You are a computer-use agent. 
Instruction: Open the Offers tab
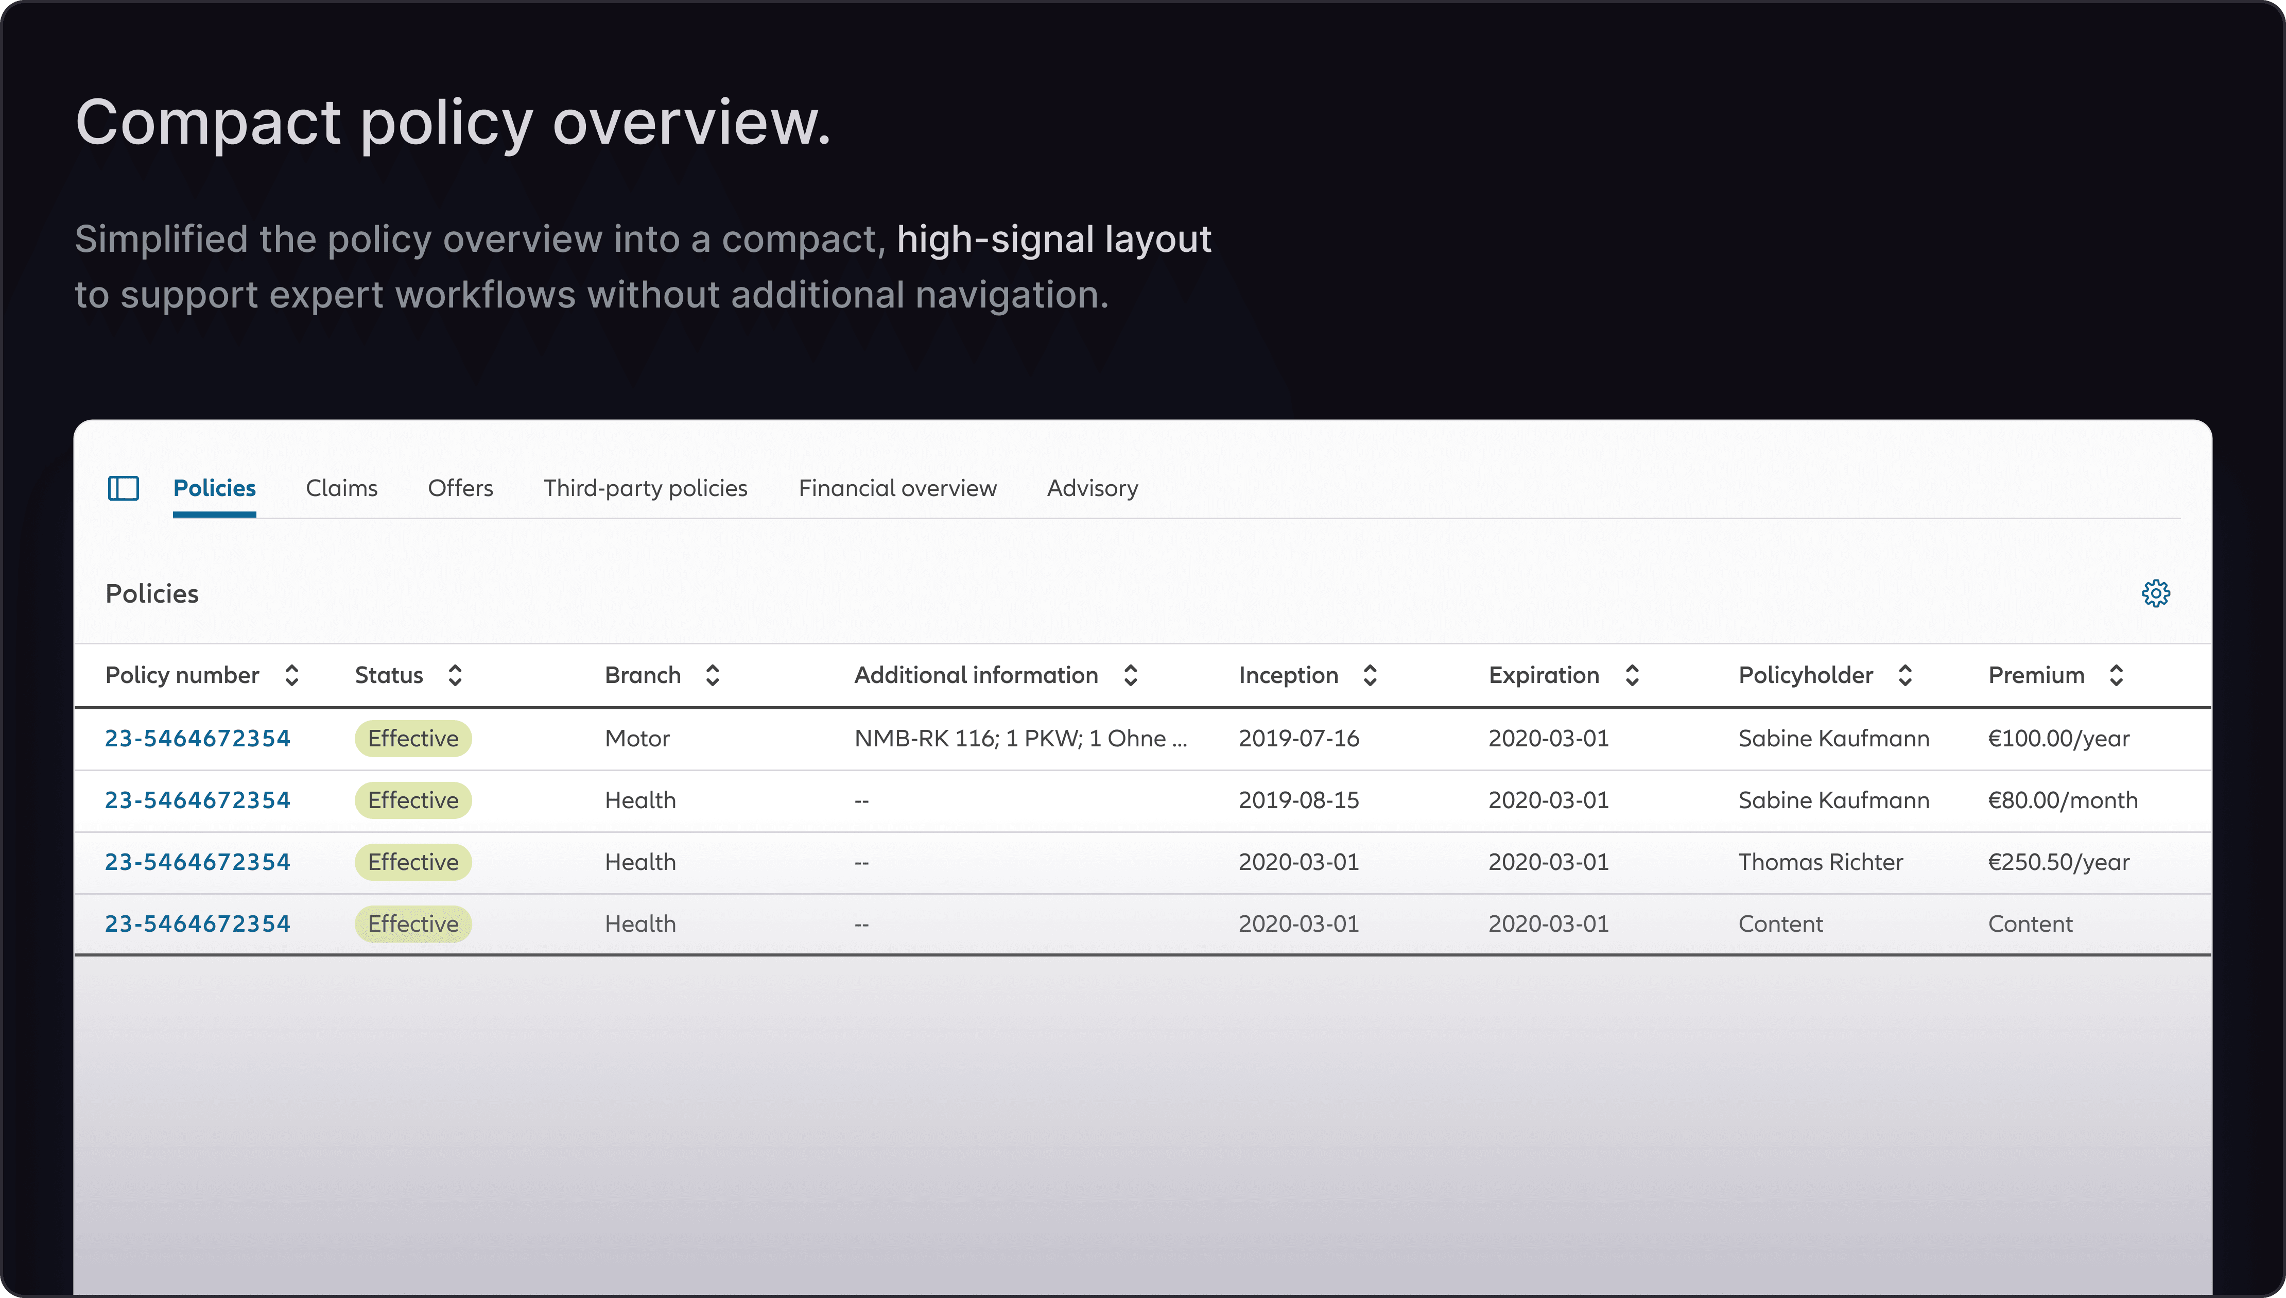(460, 488)
